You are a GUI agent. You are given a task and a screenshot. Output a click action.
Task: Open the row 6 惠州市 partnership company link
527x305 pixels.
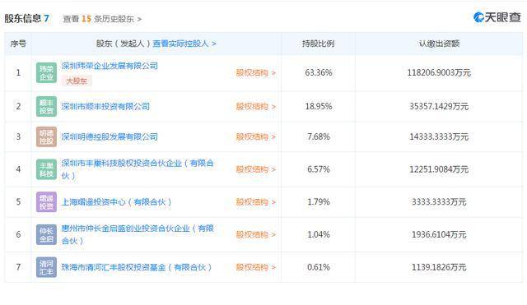[x=138, y=234]
